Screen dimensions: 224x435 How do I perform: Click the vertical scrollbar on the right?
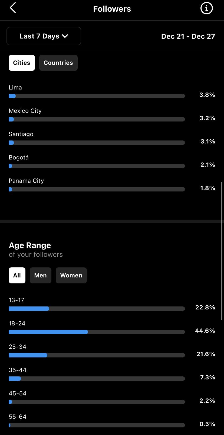click(222, 251)
